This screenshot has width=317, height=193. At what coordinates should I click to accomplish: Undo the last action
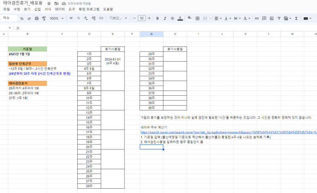coord(22,18)
